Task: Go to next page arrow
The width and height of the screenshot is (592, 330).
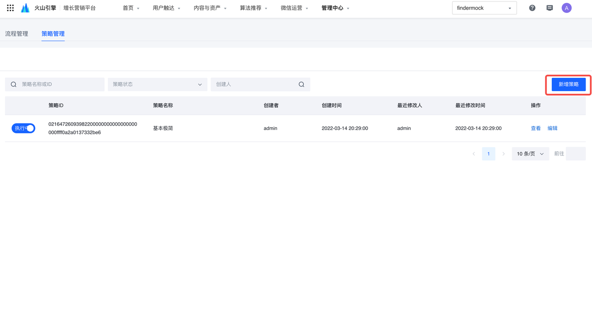Action: click(504, 154)
